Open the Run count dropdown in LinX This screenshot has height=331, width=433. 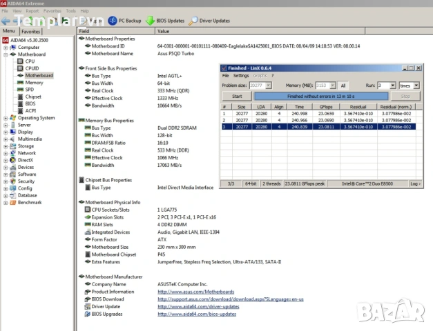pos(393,86)
